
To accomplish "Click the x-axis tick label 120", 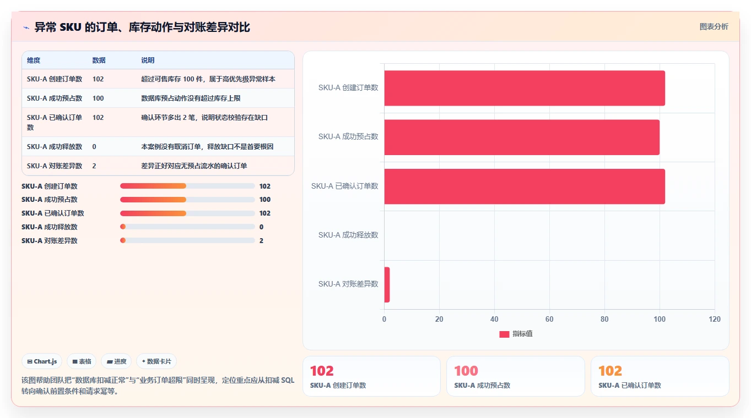I will pos(715,319).
